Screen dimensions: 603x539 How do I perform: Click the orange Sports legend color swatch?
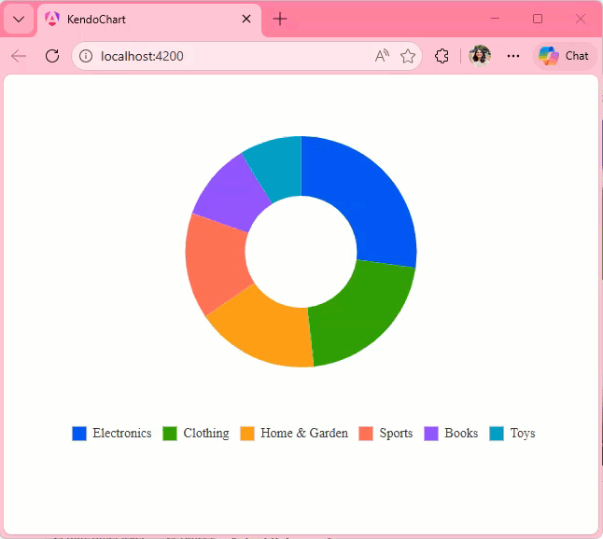[366, 434]
